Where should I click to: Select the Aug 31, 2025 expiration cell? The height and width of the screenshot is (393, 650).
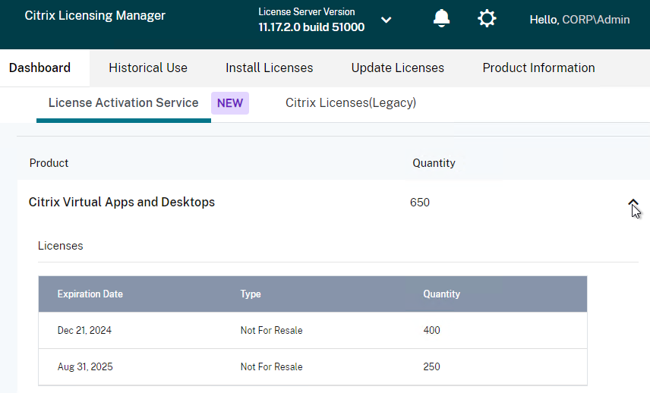85,367
